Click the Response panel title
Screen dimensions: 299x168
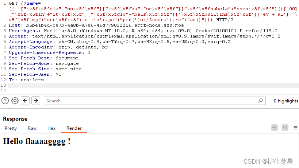[15, 119]
